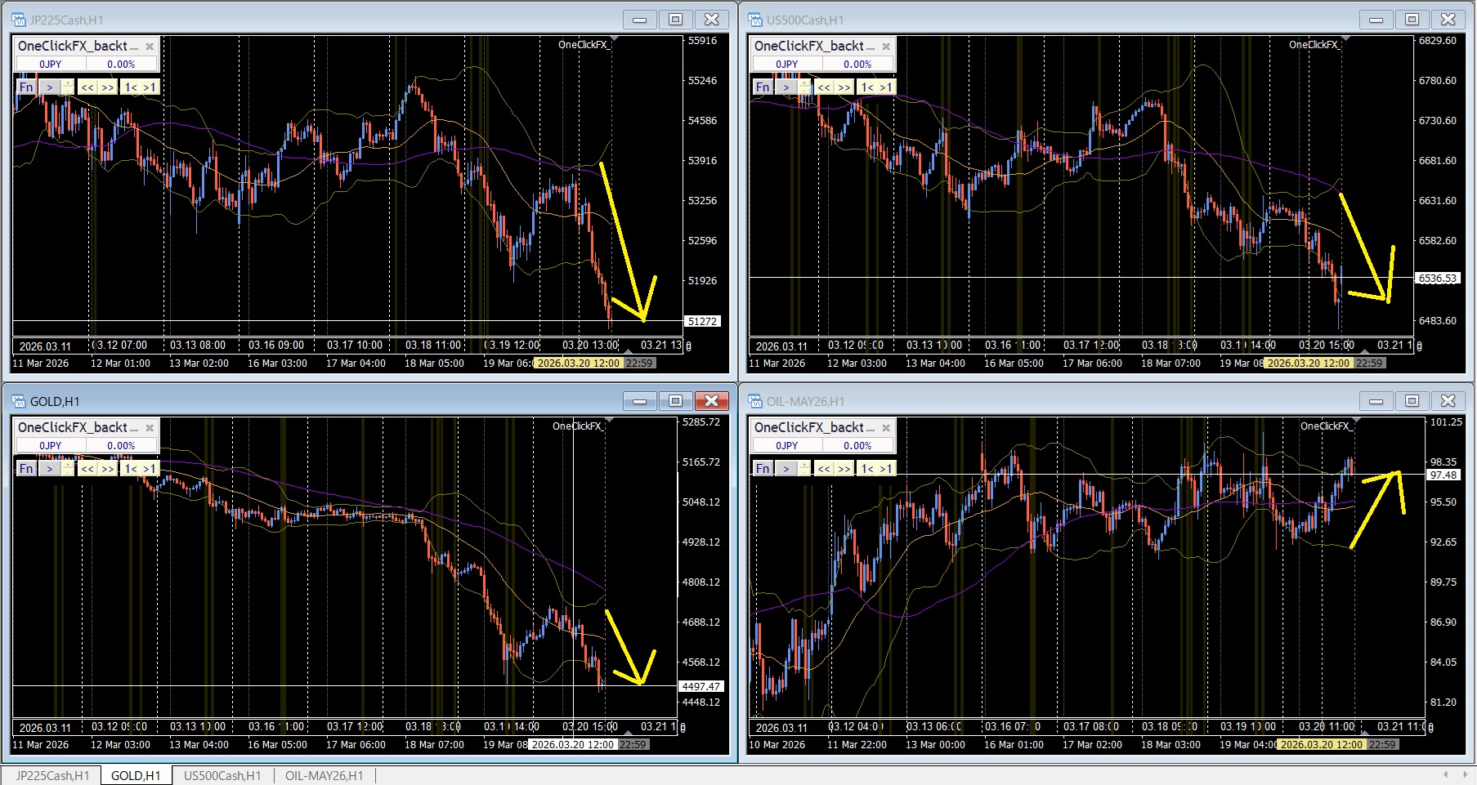Toggle the Fn button on OIL-MAY26 chart
Screen dimensions: 1477x785
pos(763,469)
